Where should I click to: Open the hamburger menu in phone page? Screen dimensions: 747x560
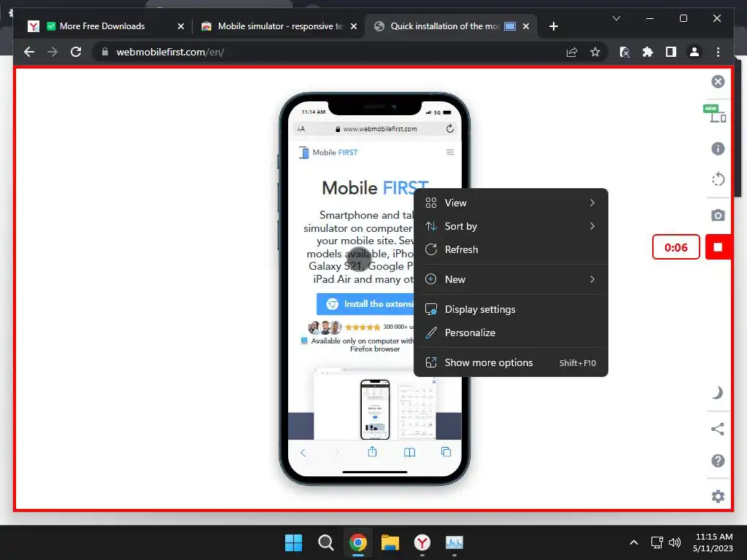click(449, 152)
